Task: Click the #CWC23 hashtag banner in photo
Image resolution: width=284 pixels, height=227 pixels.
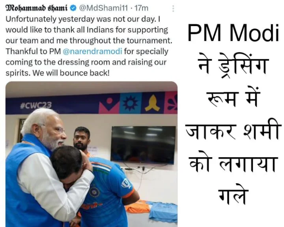Action: (x=36, y=105)
